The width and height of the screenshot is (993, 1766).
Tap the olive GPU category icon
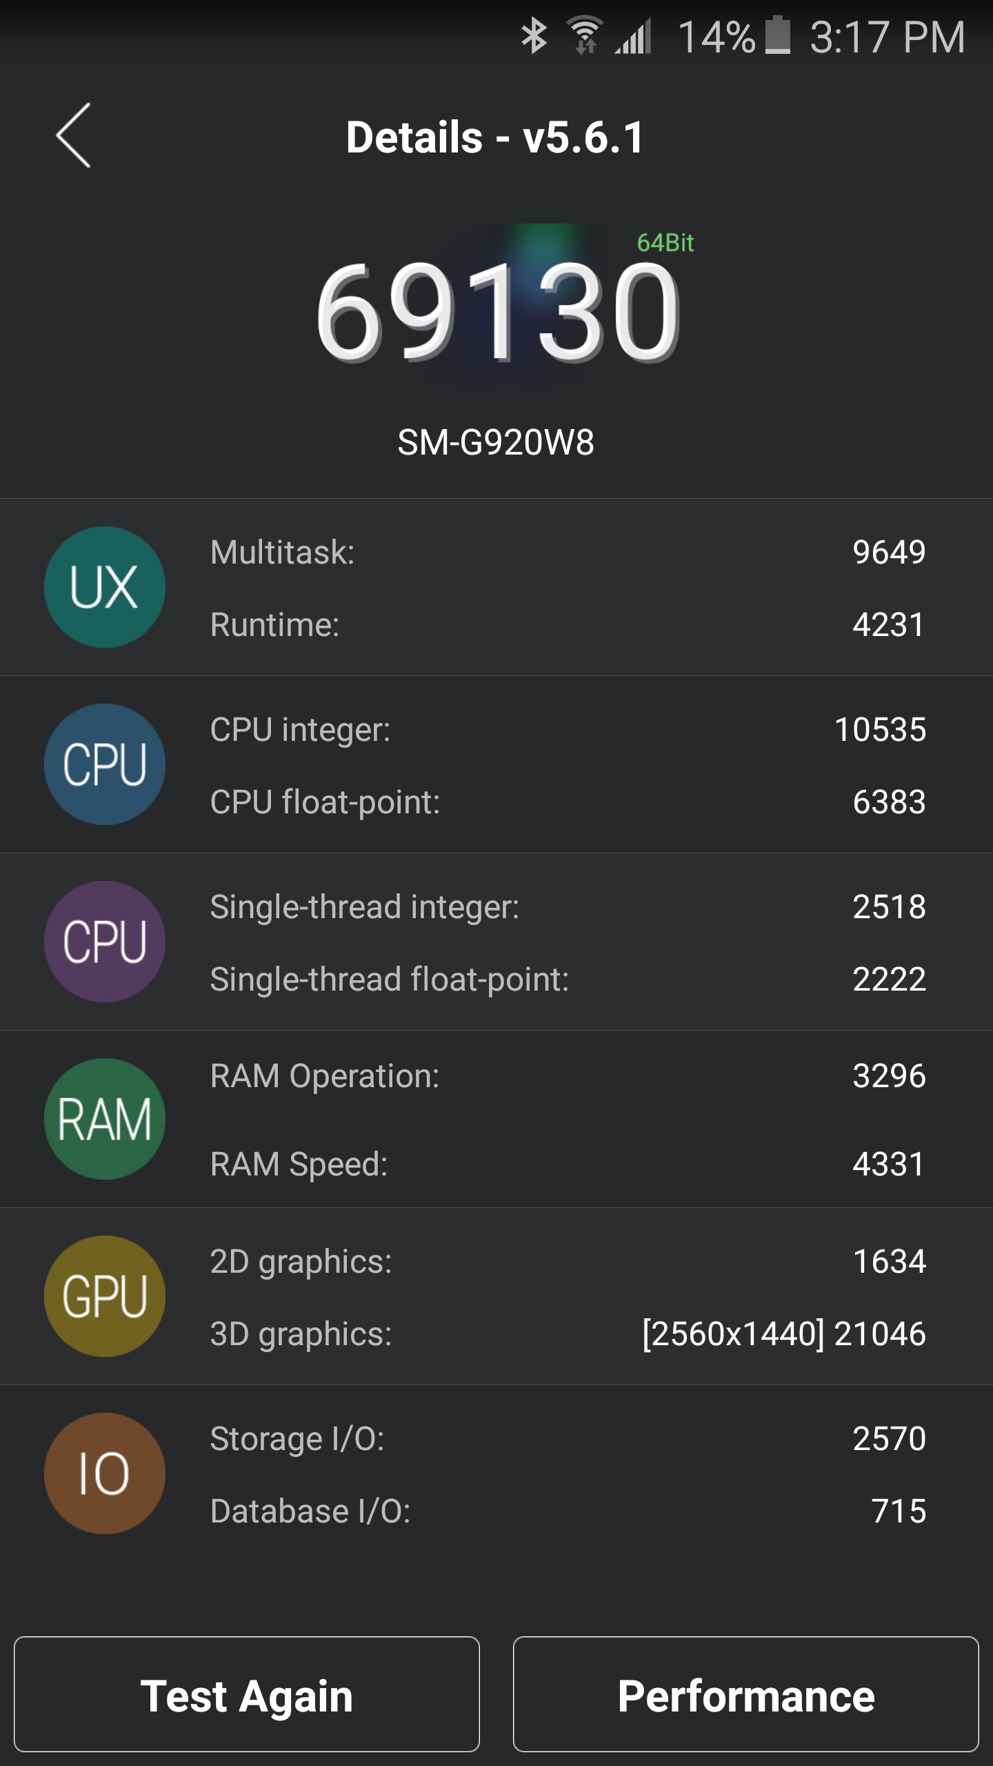105,1296
